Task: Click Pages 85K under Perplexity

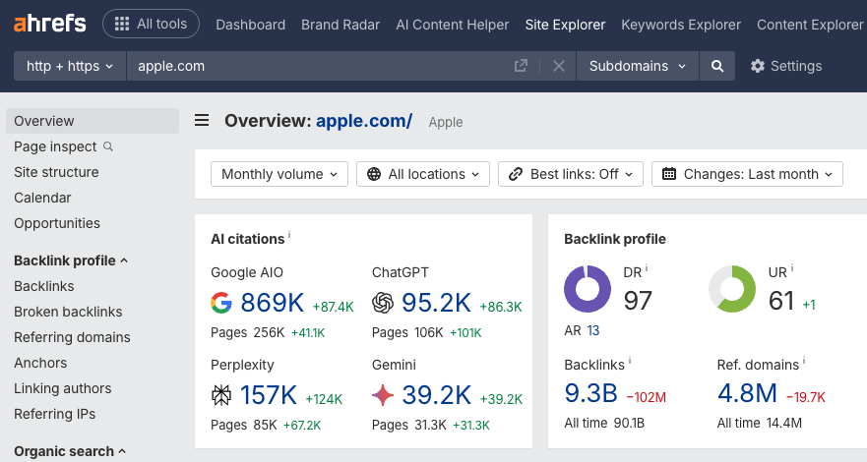Action: tap(244, 425)
